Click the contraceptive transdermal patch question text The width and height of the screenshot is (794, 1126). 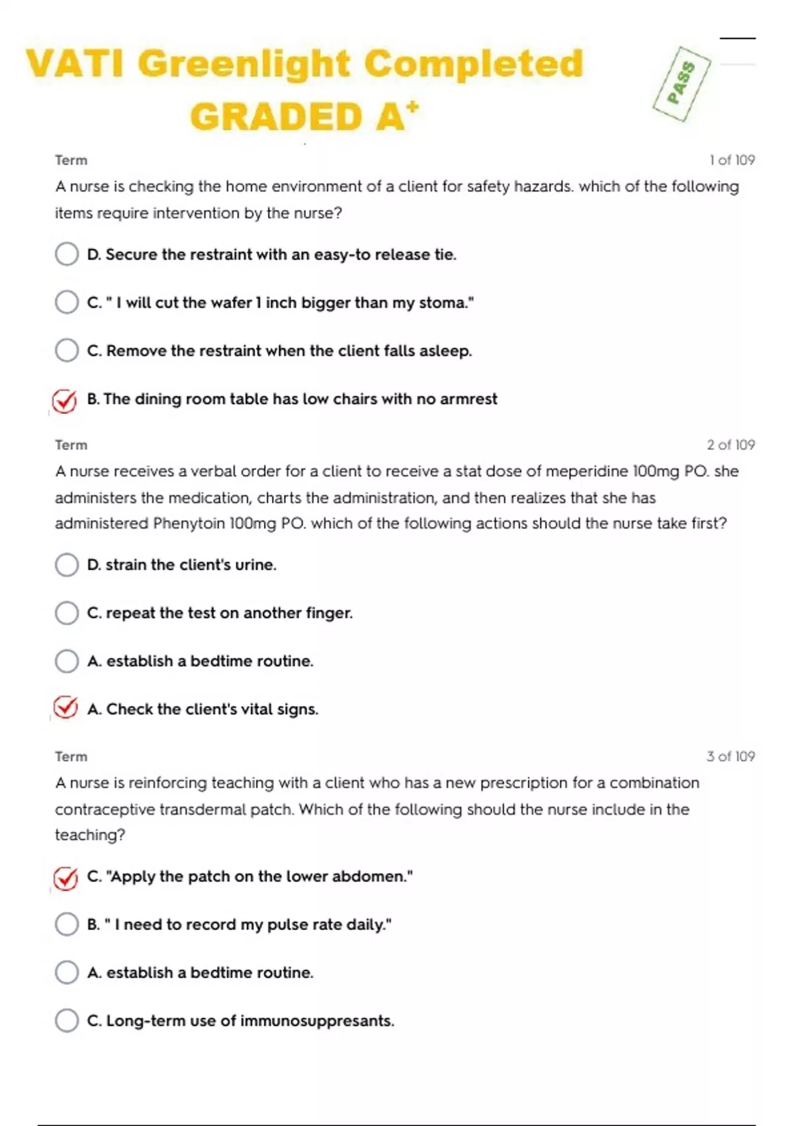(x=376, y=809)
